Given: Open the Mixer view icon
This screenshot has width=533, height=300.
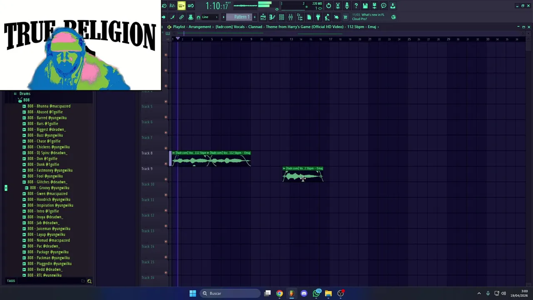Looking at the screenshot, I should point(291,17).
